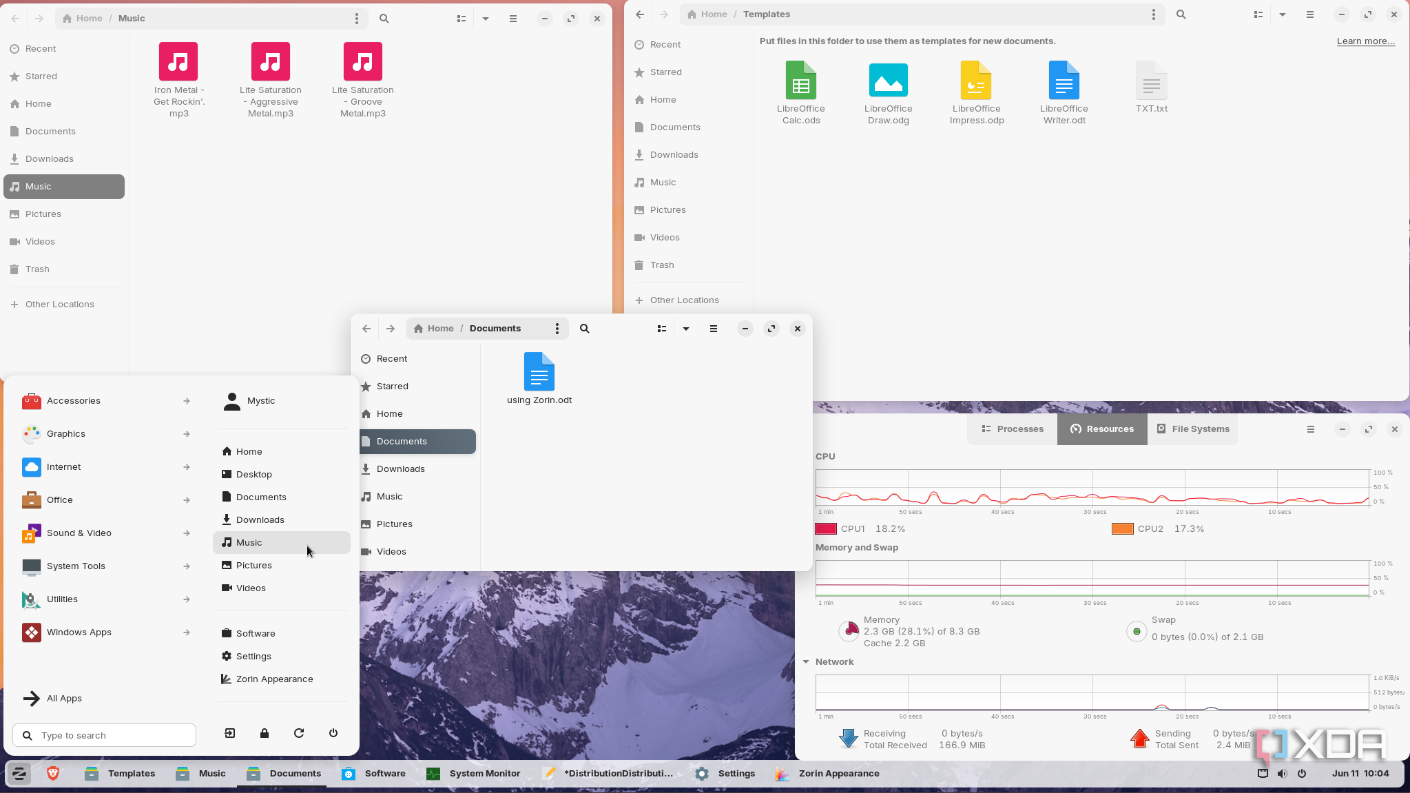
Task: Click the Zorin menu button in taskbar
Action: [19, 773]
